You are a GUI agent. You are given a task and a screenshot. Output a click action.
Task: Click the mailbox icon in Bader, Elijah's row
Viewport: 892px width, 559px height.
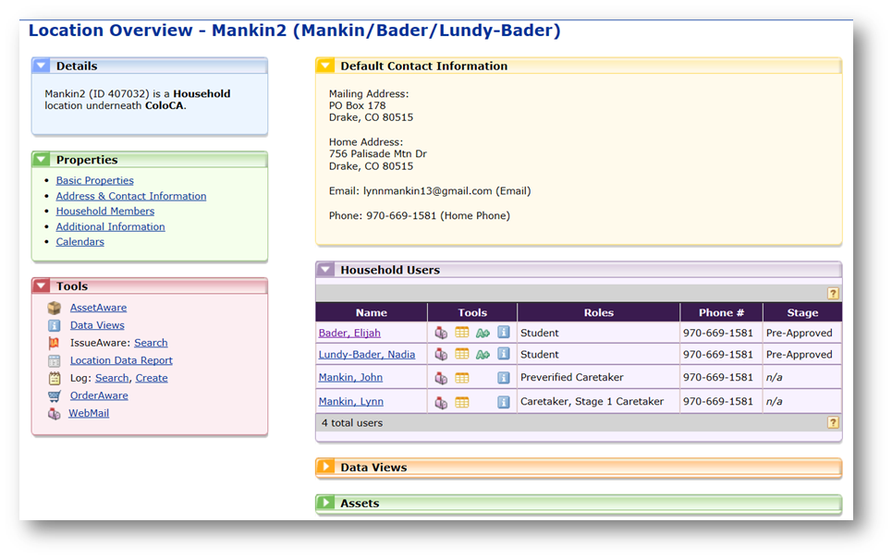tap(441, 333)
